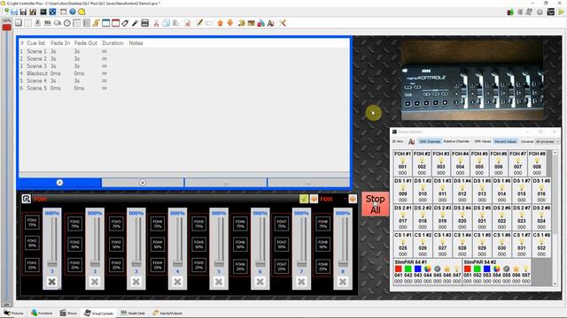Click the nanoKONTROL2 photo thumbnail
567x318 pixels.
472,79
